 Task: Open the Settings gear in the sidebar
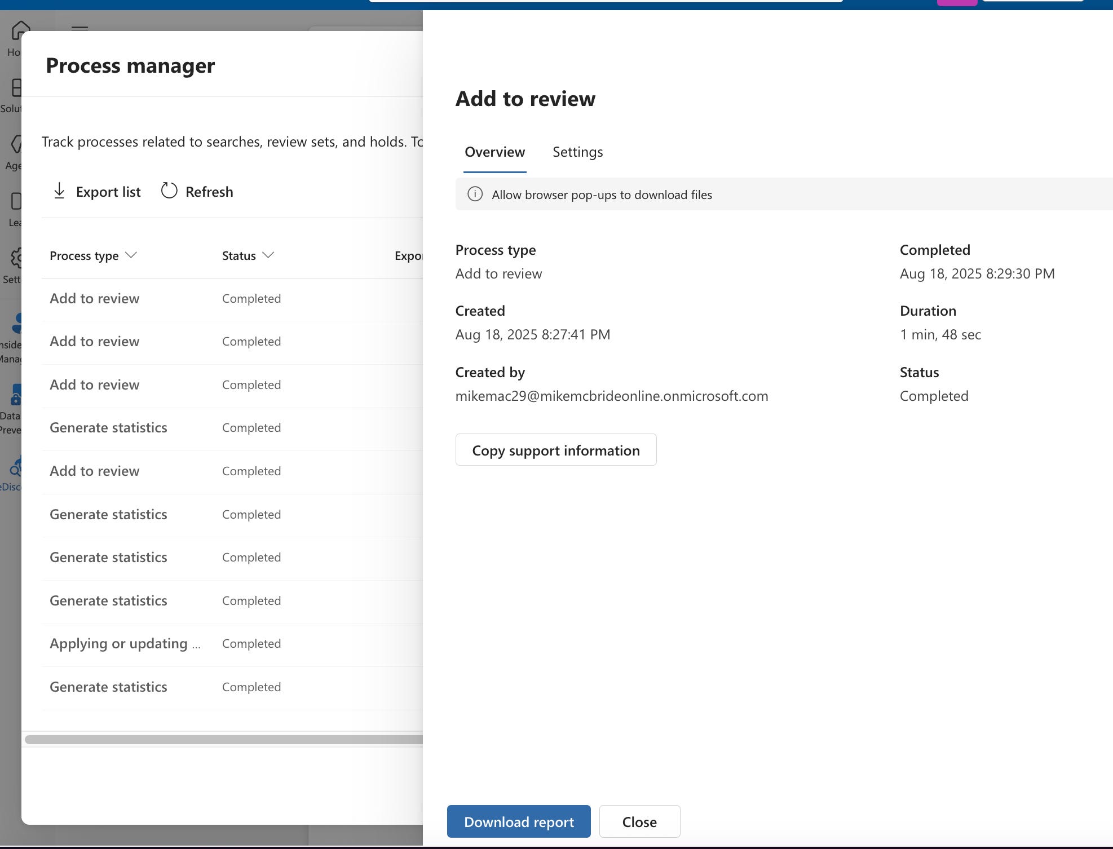coord(17,259)
